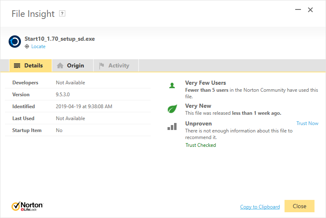Click the green leaf Very New icon
This screenshot has width=326, height=218.
[172, 109]
